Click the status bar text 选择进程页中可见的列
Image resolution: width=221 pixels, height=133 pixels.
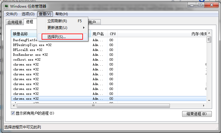[x=23, y=127]
